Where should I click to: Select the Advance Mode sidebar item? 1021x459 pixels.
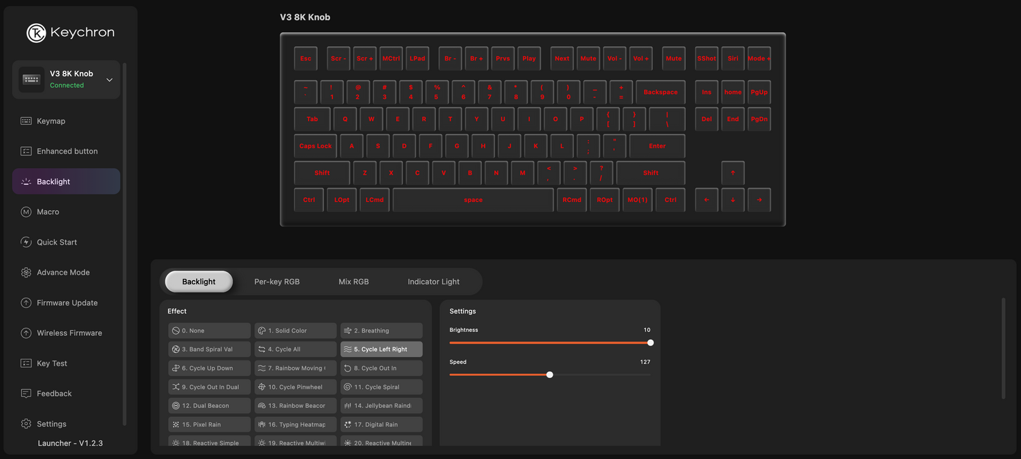pos(63,273)
